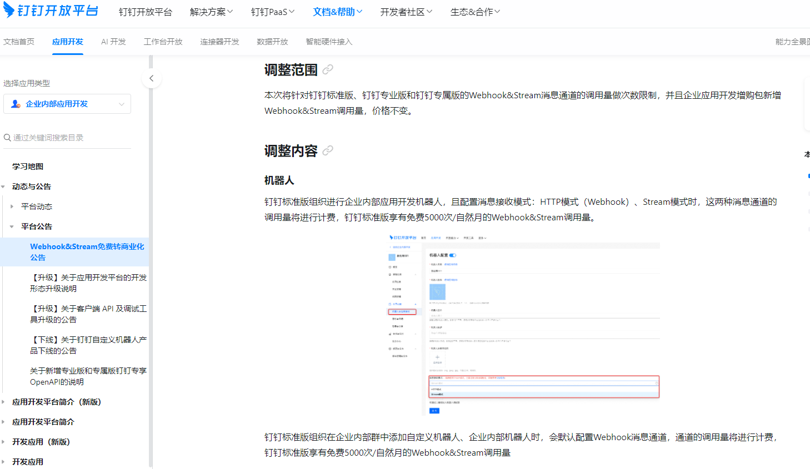Expand the 平台动态 tree node
This screenshot has height=469, width=810.
pyautogui.click(x=12, y=206)
